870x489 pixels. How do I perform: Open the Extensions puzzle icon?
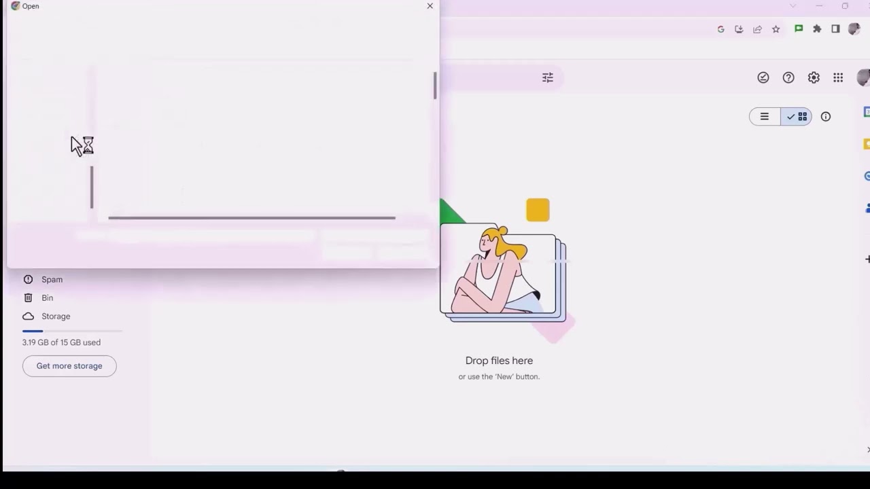point(817,29)
